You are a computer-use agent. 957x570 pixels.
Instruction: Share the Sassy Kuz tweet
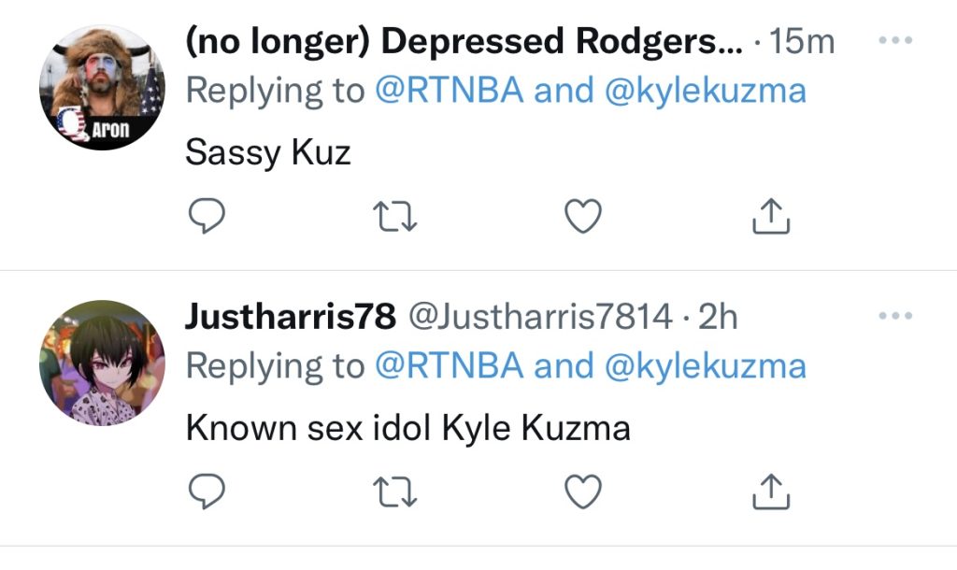coord(771,216)
